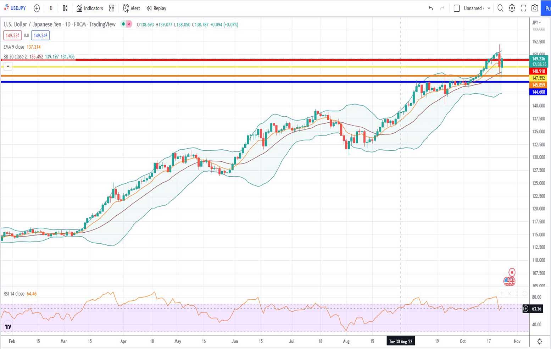Click the undo arrow in the toolbar
551x349 pixels.
430,8
